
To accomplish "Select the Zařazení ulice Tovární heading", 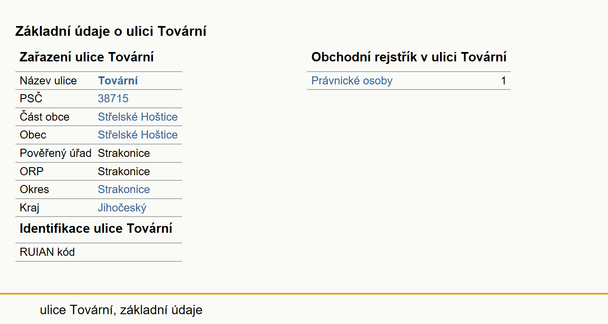I will (87, 57).
